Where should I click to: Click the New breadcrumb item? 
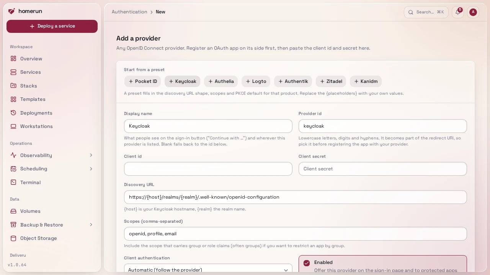160,12
